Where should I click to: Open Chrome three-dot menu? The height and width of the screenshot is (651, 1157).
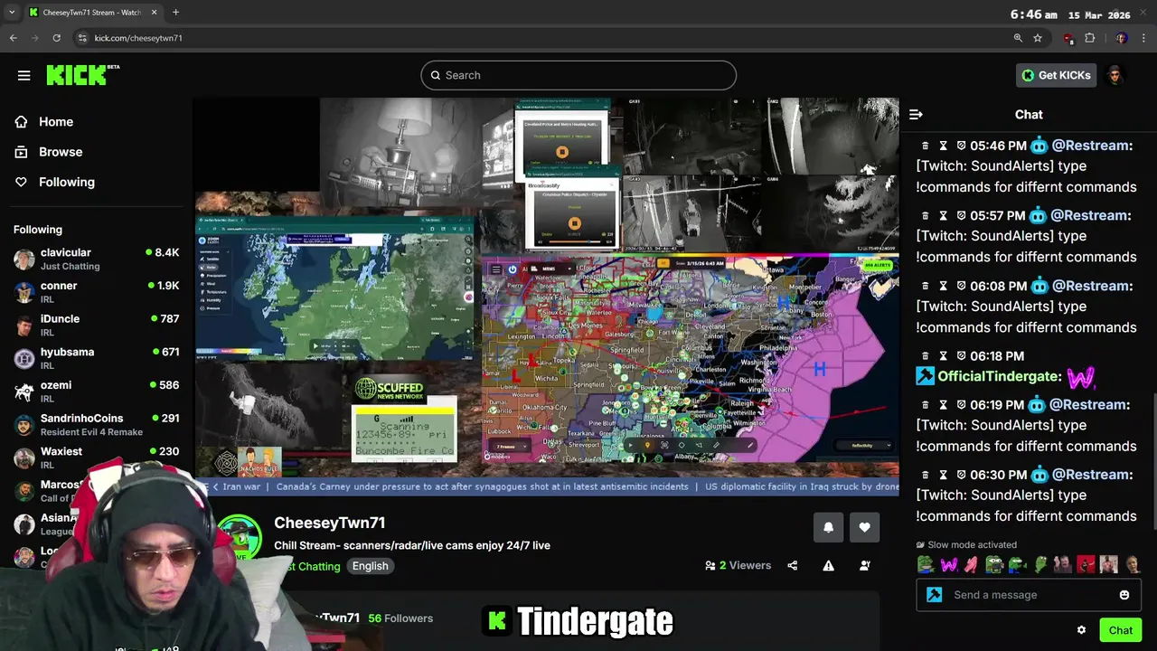click(1144, 38)
